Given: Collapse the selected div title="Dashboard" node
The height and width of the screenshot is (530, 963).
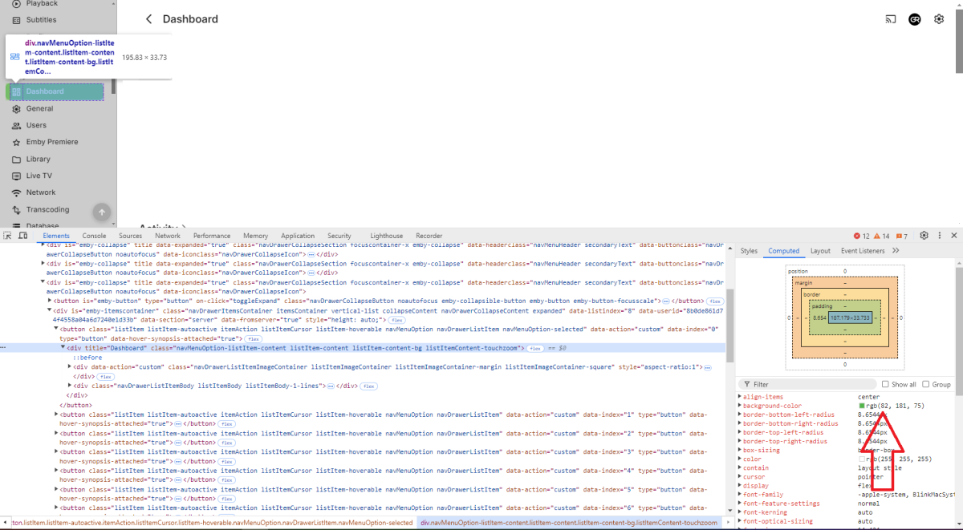Looking at the screenshot, I should (x=63, y=348).
